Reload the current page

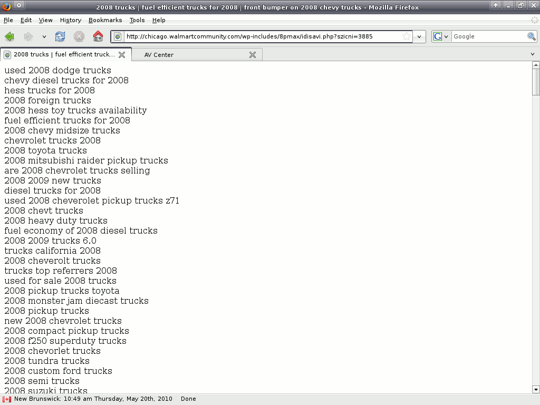pos(60,36)
